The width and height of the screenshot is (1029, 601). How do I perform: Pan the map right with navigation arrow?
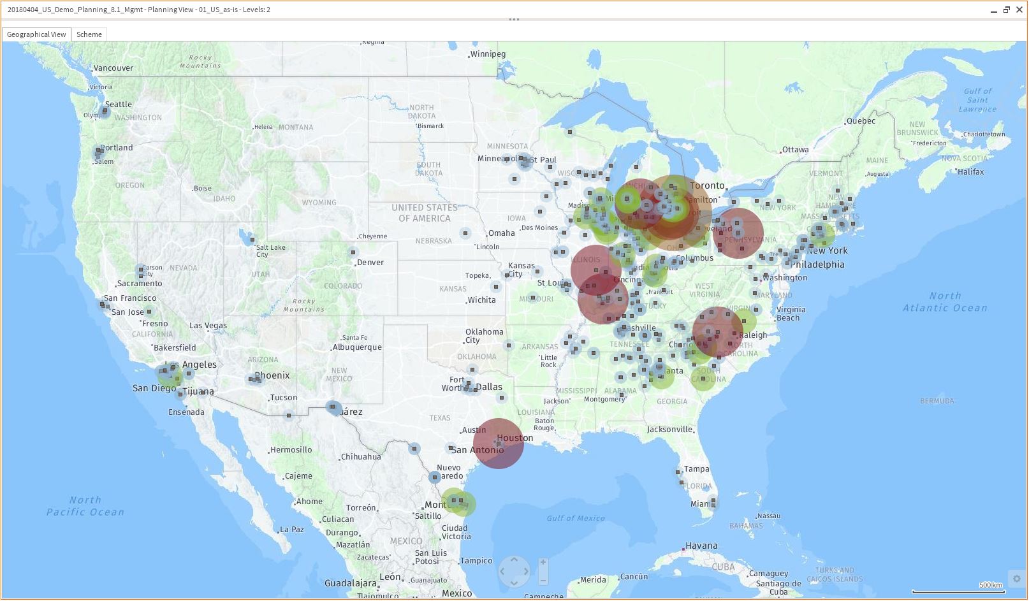click(x=526, y=571)
